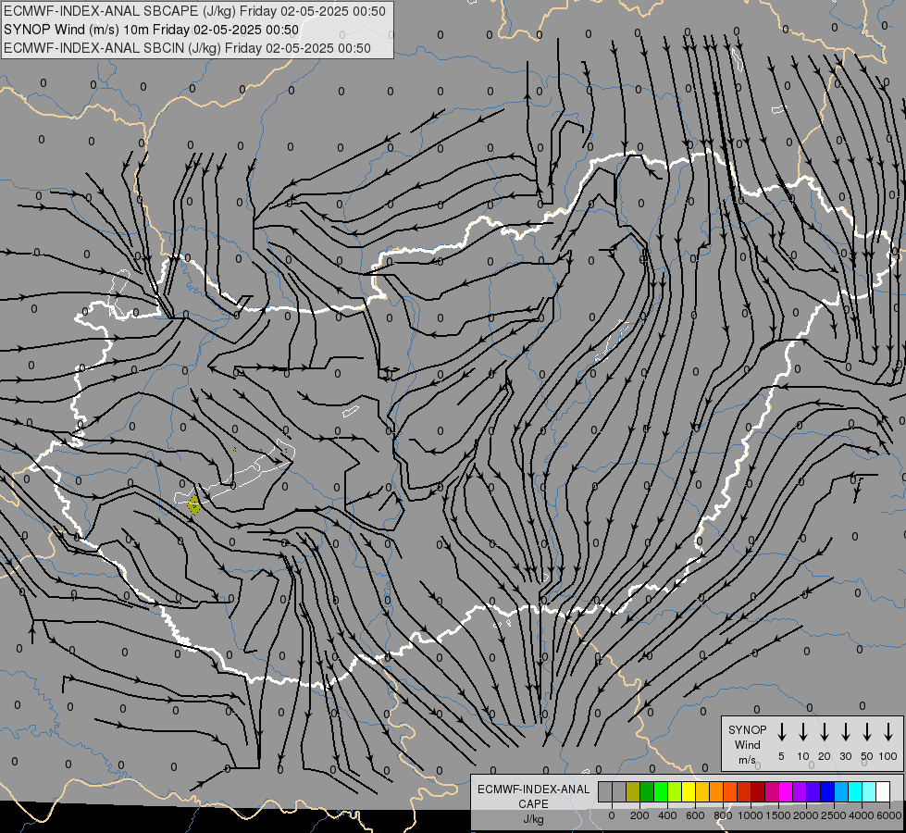Select the 1000 tick label on colour scale
The image size is (906, 833).
click(x=751, y=815)
